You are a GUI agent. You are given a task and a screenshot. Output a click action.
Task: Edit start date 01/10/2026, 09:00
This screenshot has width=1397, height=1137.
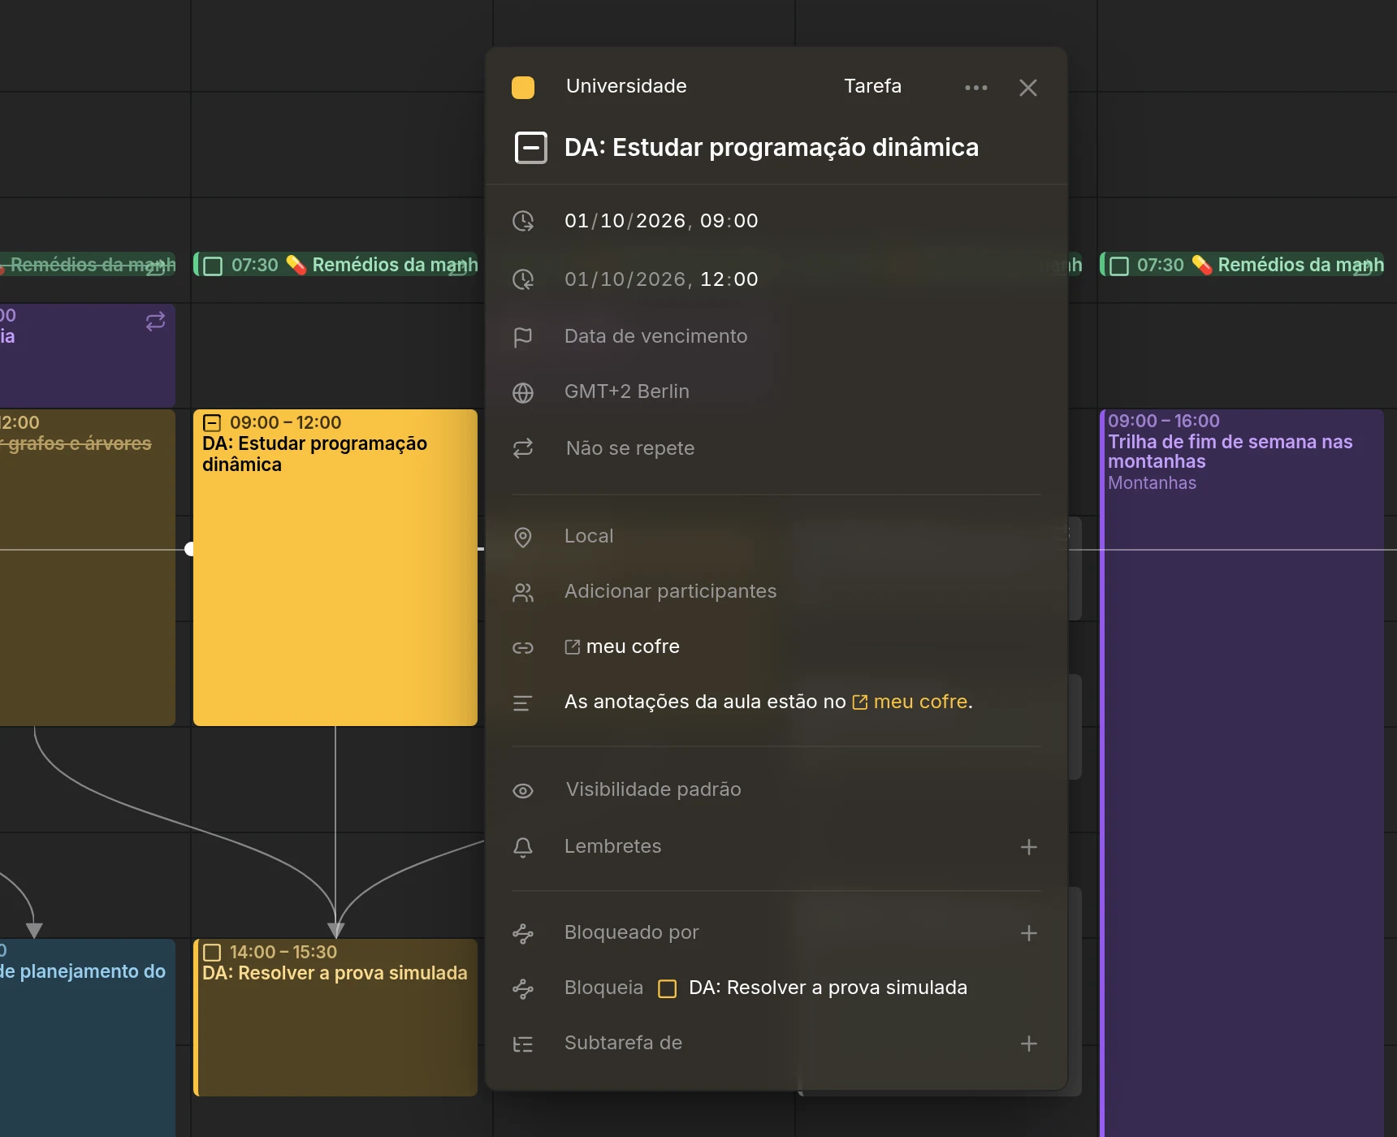point(661,221)
